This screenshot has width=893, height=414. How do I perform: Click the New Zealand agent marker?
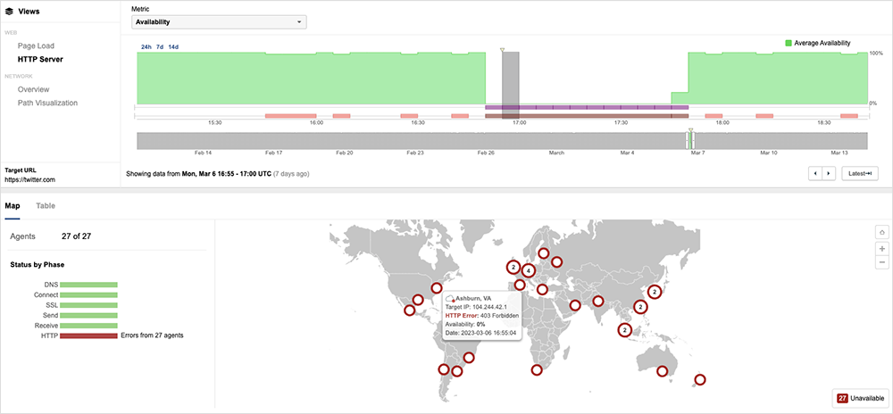pyautogui.click(x=700, y=379)
